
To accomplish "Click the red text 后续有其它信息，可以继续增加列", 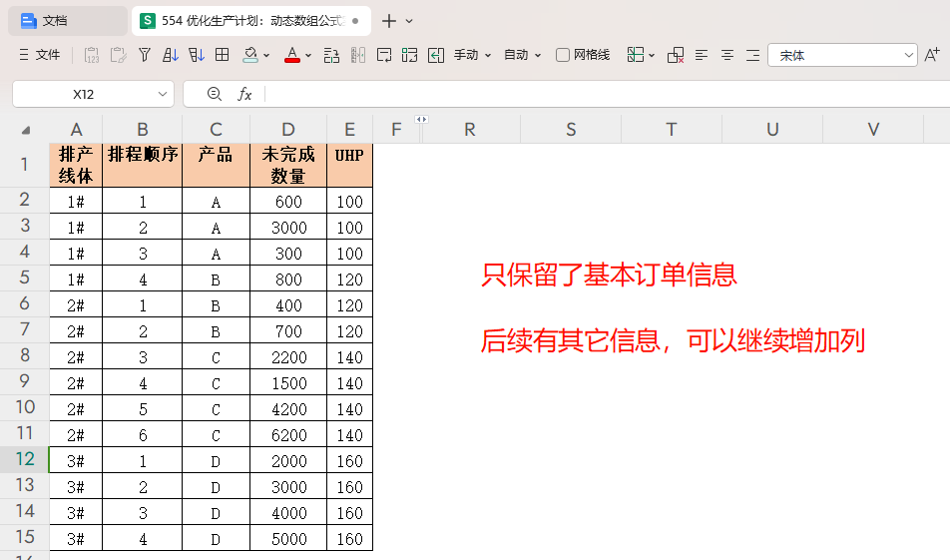I will [x=673, y=340].
